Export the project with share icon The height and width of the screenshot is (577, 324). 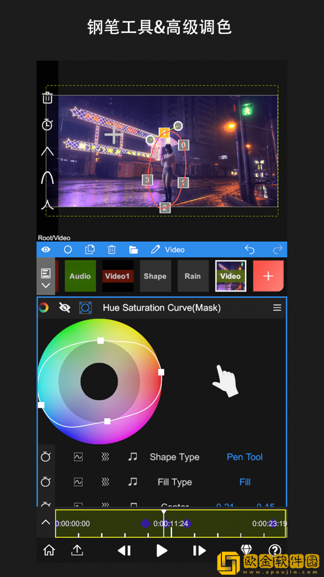click(x=77, y=550)
